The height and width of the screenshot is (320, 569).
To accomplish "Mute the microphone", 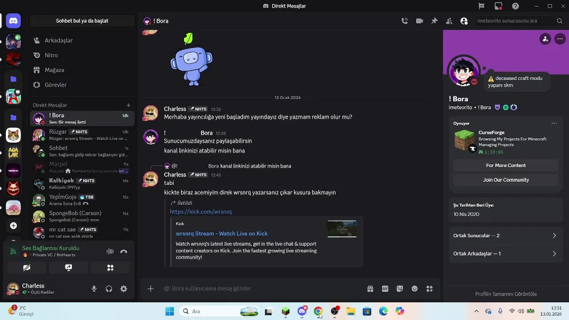I will pos(94,289).
